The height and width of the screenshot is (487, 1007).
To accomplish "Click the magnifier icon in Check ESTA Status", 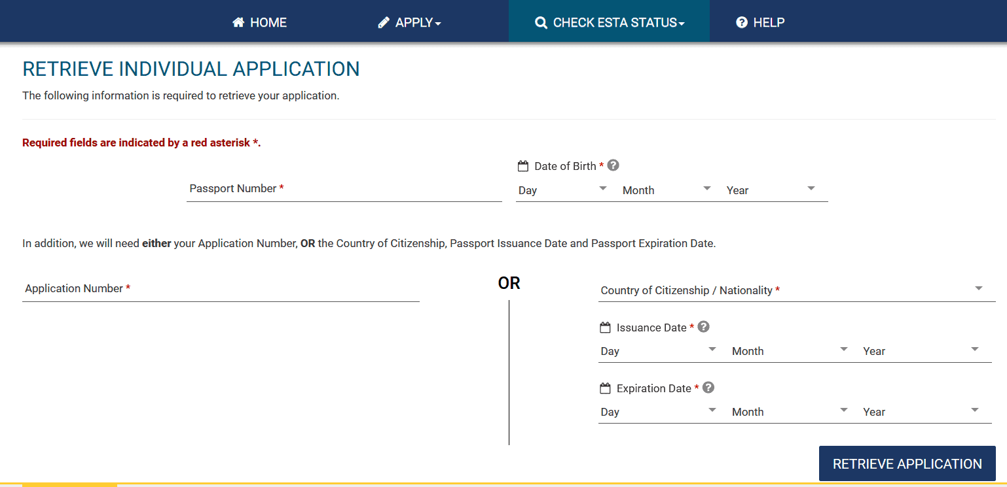I will 541,23.
